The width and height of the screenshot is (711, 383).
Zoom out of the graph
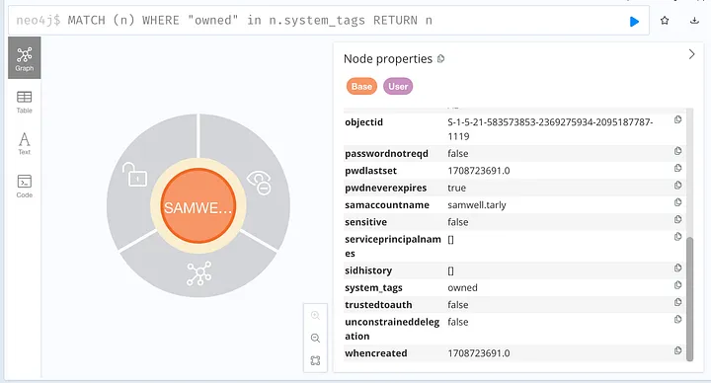pyautogui.click(x=315, y=339)
